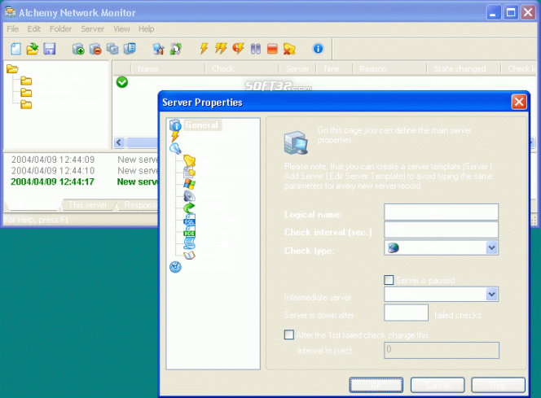The height and width of the screenshot is (398, 541).
Task: Switch to the 'This server' log tab
Action: [88, 205]
